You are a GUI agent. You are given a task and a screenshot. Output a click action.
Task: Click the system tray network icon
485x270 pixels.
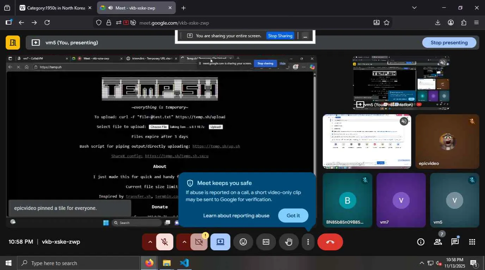(430, 263)
